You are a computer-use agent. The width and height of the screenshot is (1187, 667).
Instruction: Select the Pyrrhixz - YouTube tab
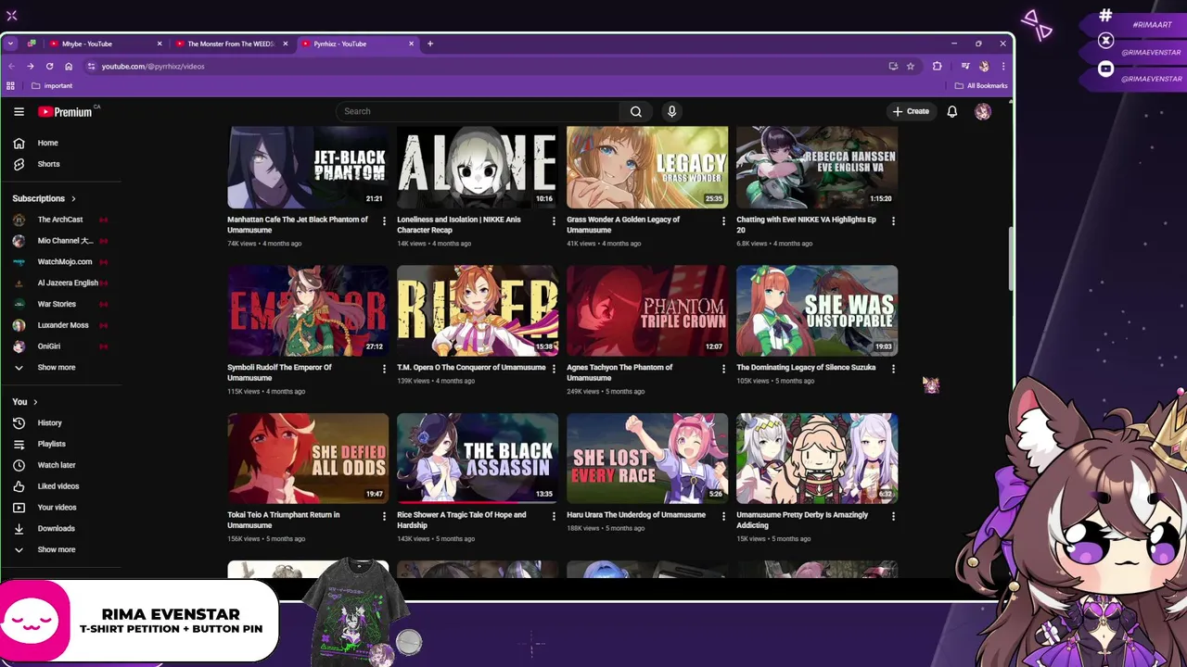pyautogui.click(x=358, y=44)
